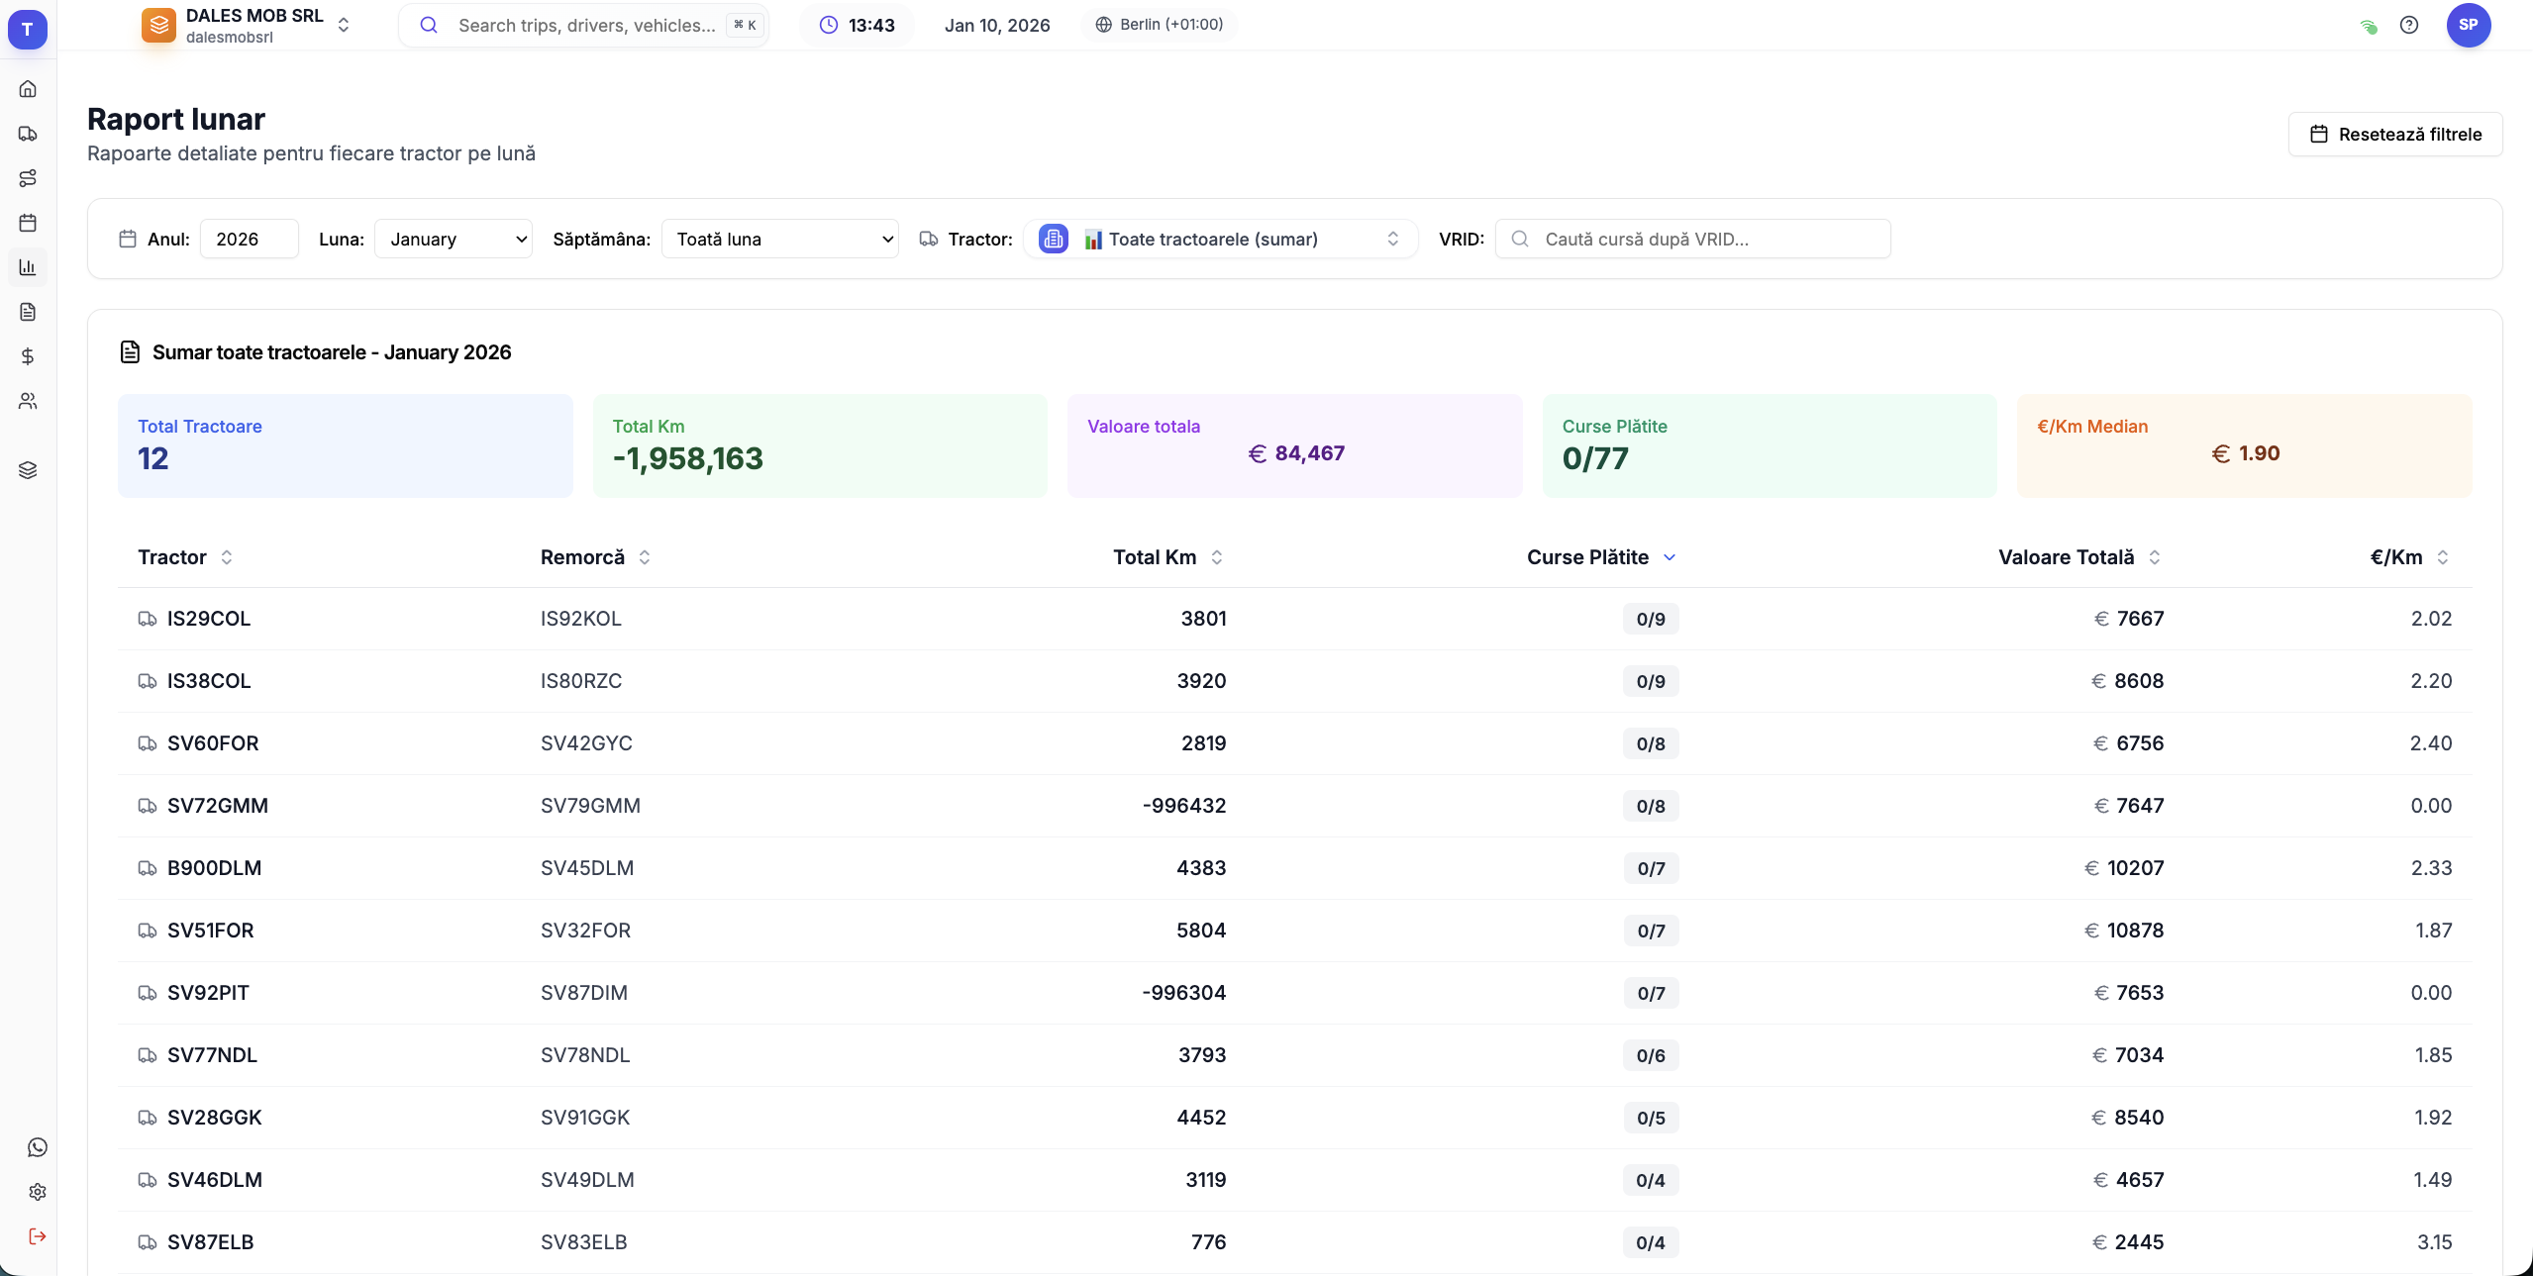Viewport: 2533px width, 1276px height.
Task: Open the calendar icon in sidebar
Action: tap(28, 223)
